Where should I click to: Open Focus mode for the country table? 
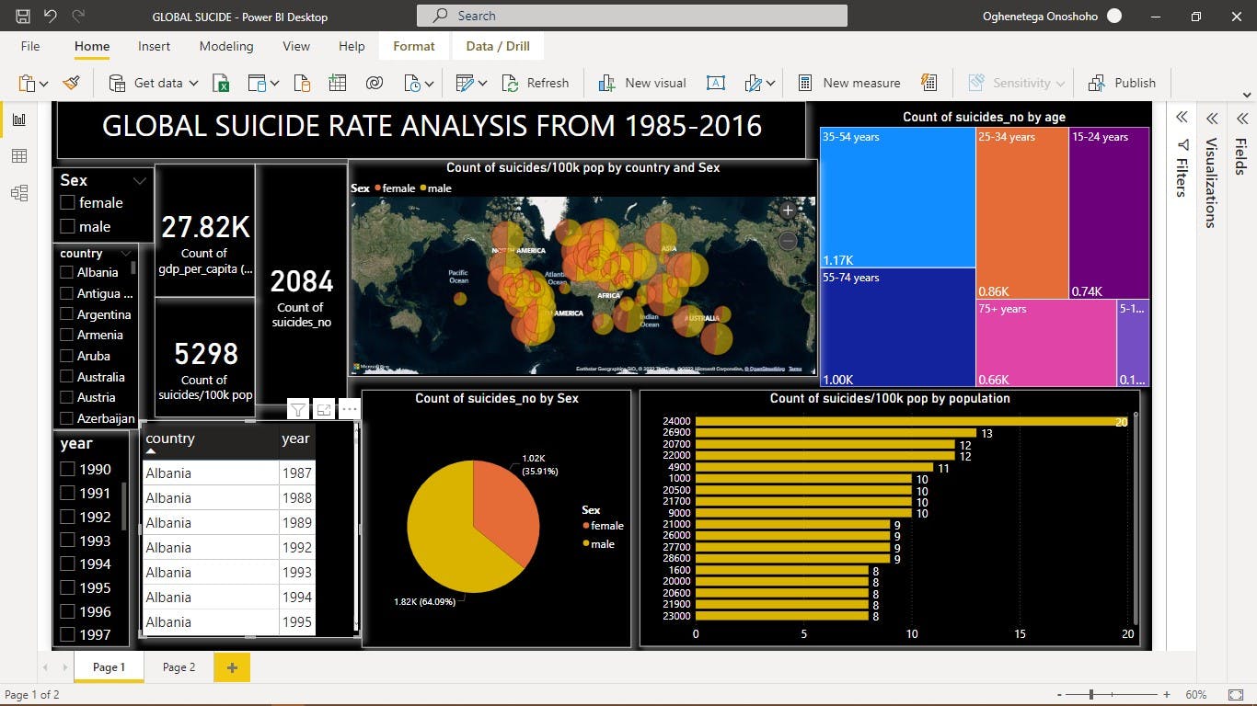[x=323, y=410]
